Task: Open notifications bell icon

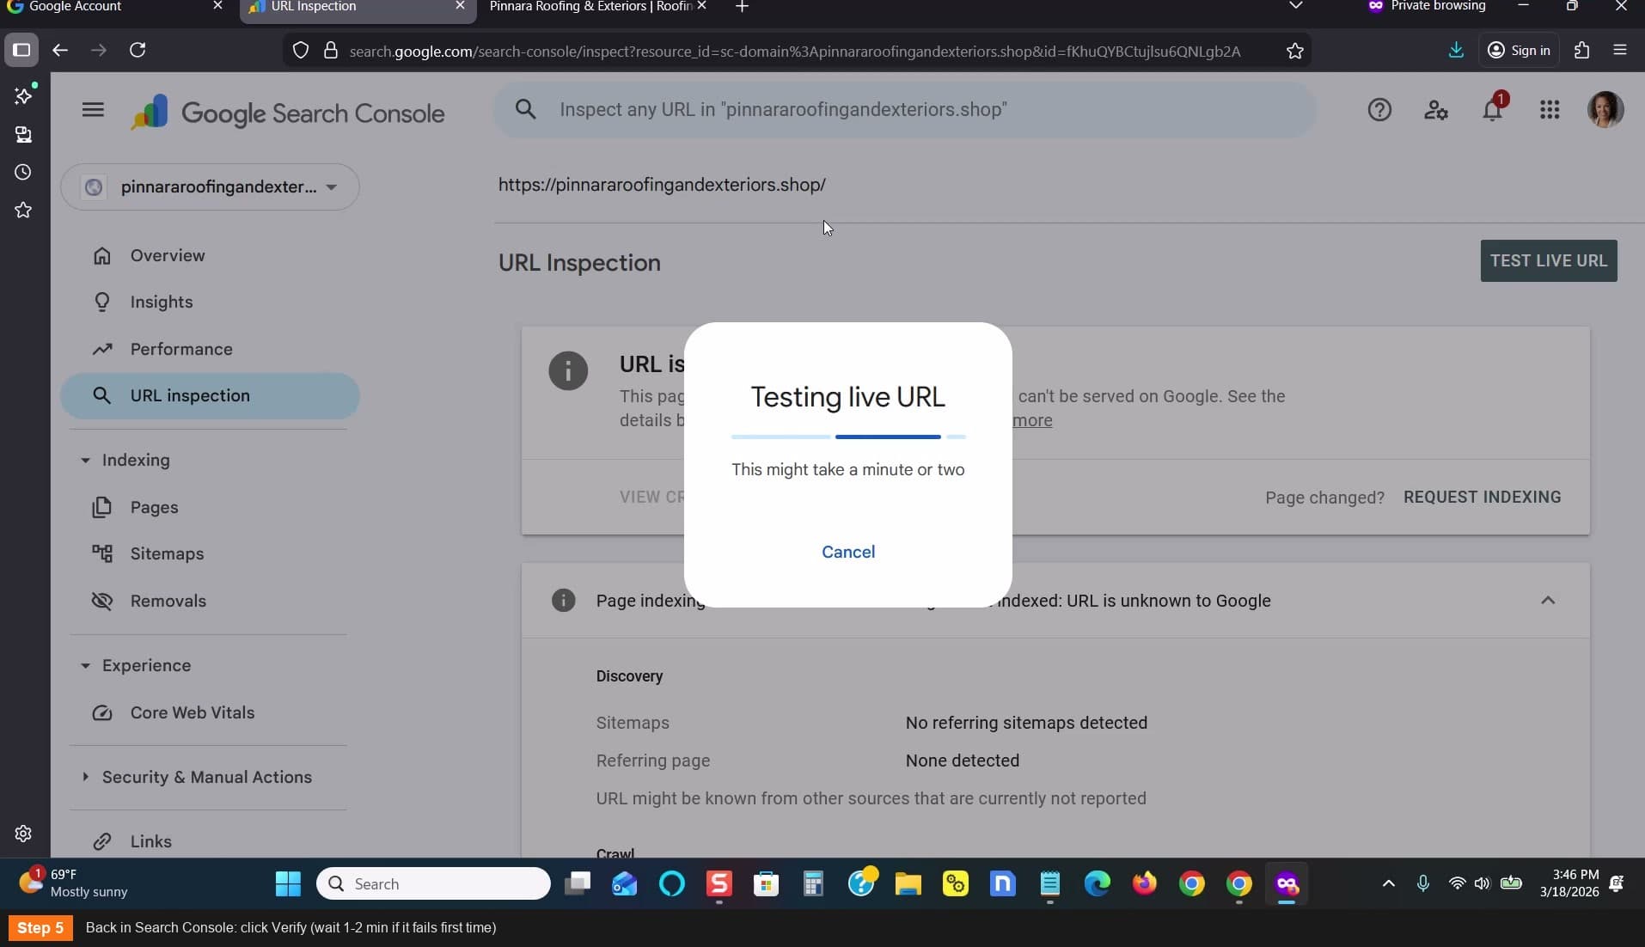Action: pos(1493,110)
